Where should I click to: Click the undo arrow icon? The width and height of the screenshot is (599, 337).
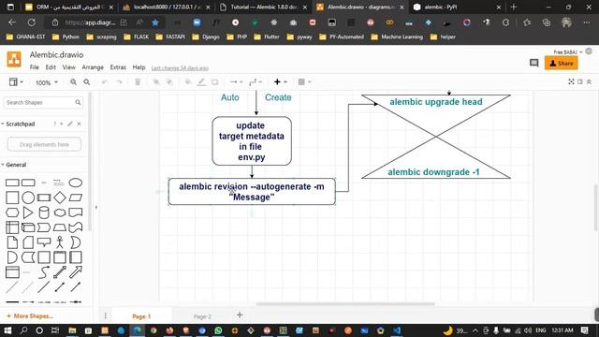click(105, 81)
